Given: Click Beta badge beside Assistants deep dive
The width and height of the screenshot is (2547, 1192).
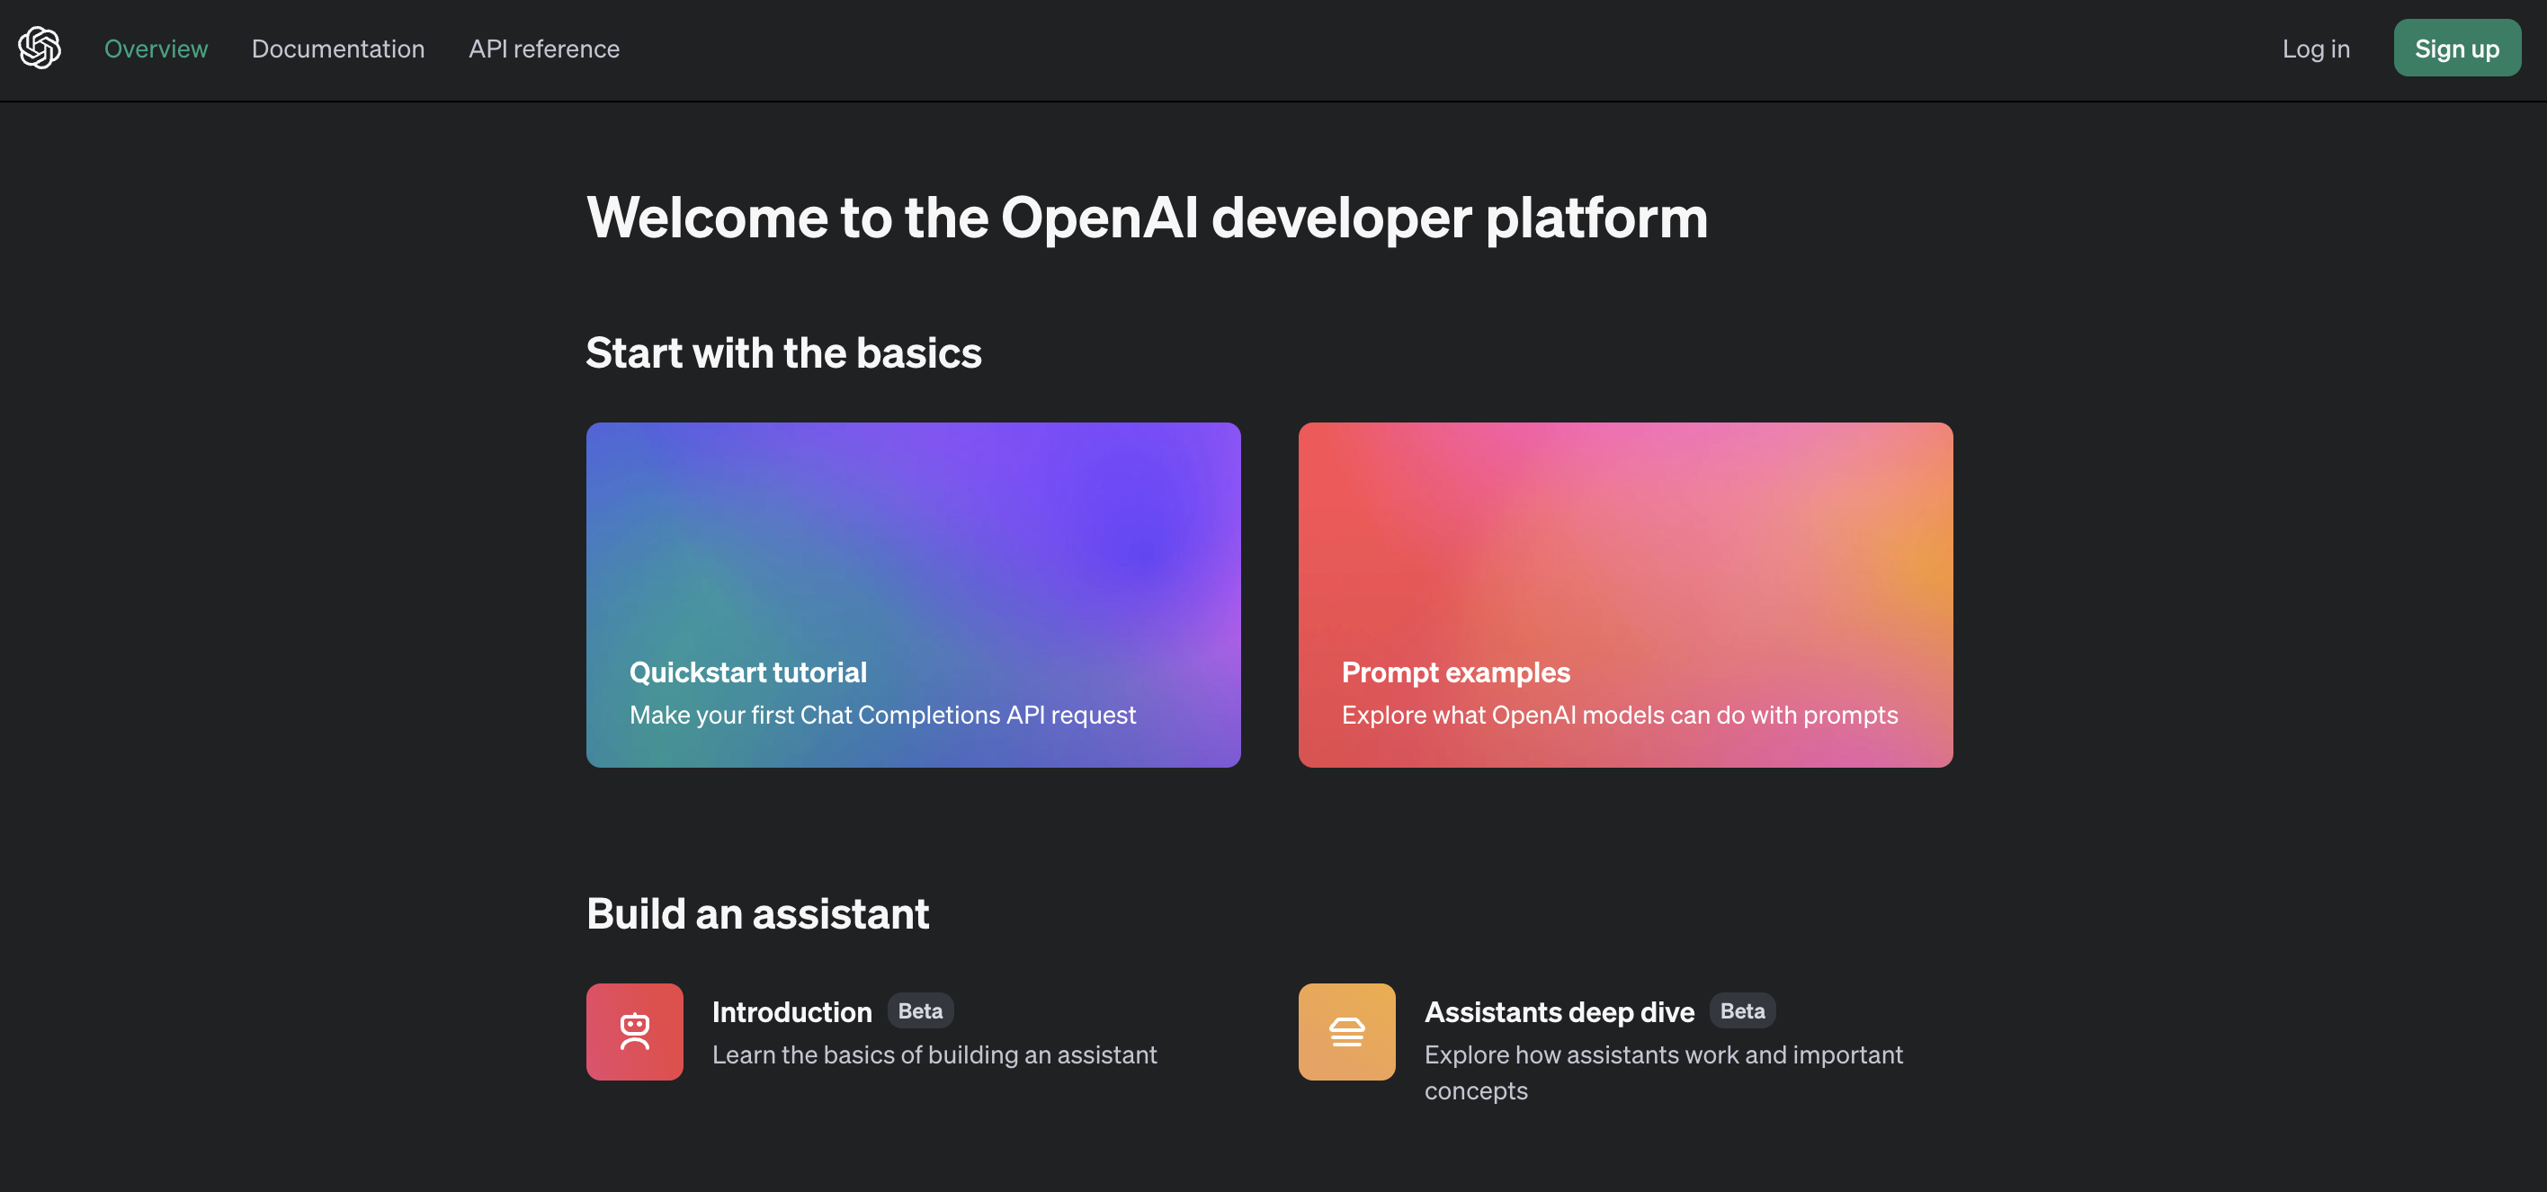Looking at the screenshot, I should [x=1742, y=1010].
